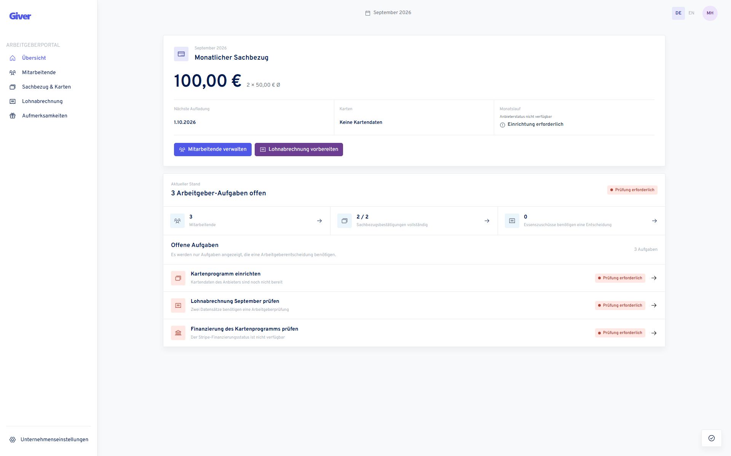The width and height of the screenshot is (731, 456).
Task: Click Mitarbeitende verwalten button
Action: coord(213,149)
